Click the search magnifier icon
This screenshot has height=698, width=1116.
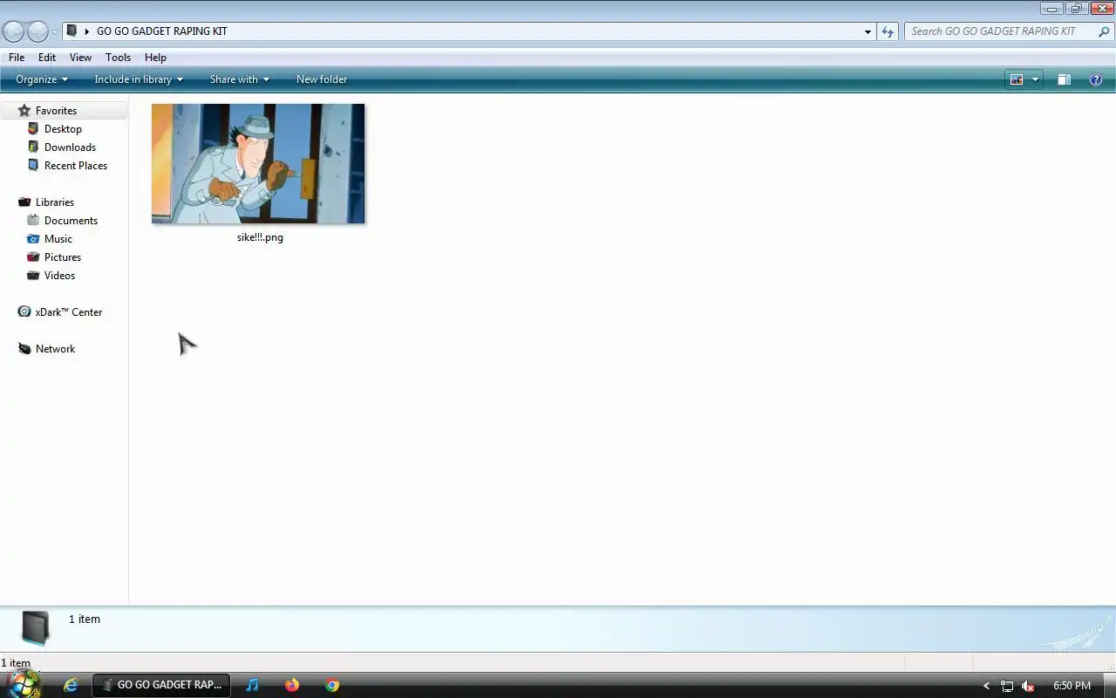[x=1104, y=31]
